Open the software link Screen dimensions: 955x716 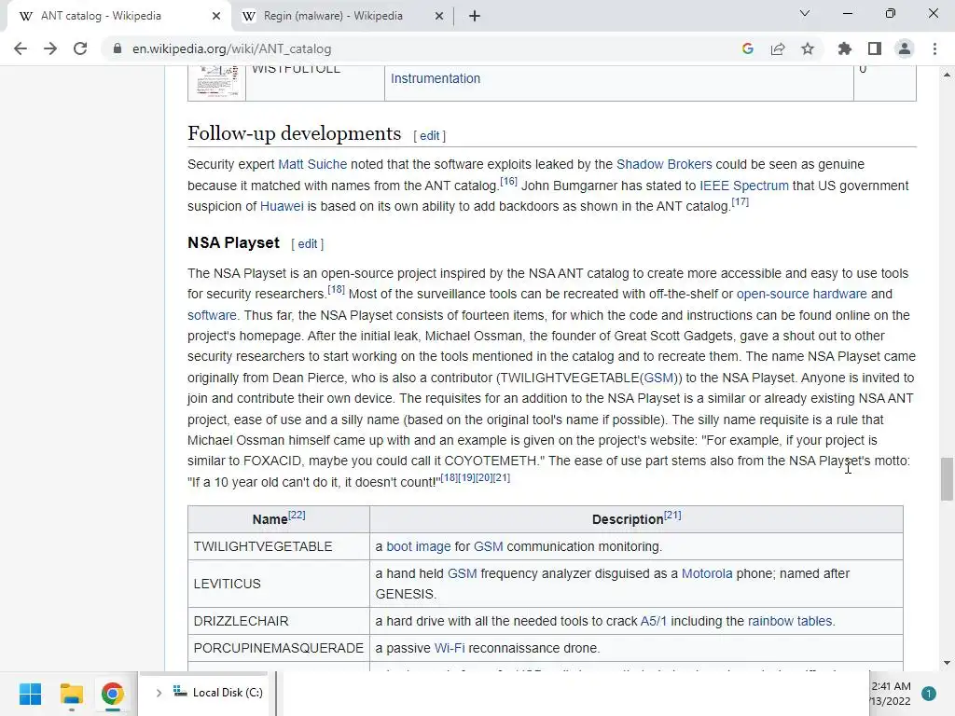pyautogui.click(x=212, y=315)
